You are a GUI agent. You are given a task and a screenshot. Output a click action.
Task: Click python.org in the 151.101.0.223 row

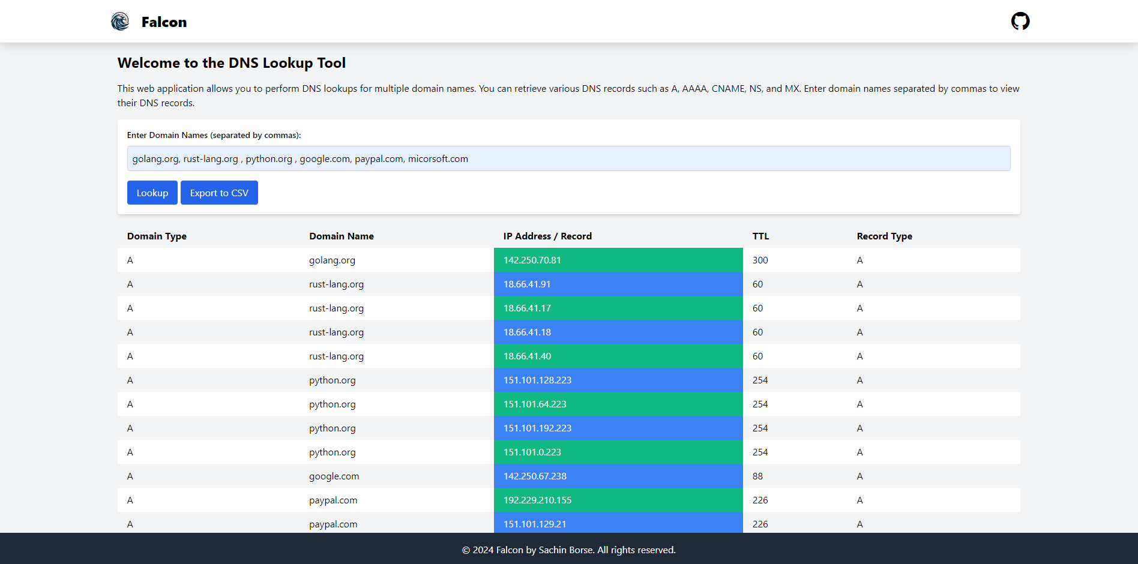tap(332, 452)
